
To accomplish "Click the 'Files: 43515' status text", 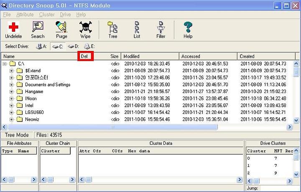I will coord(49,135).
